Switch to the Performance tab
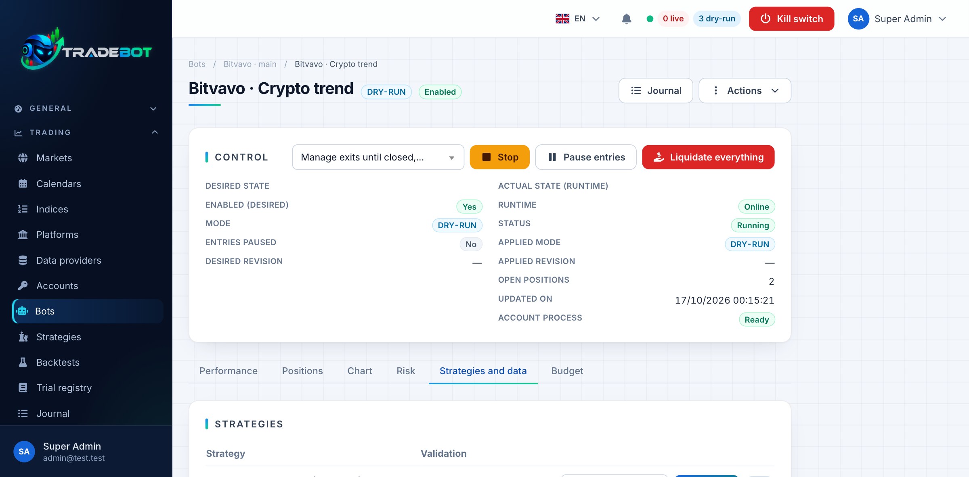969x477 pixels. pyautogui.click(x=229, y=371)
